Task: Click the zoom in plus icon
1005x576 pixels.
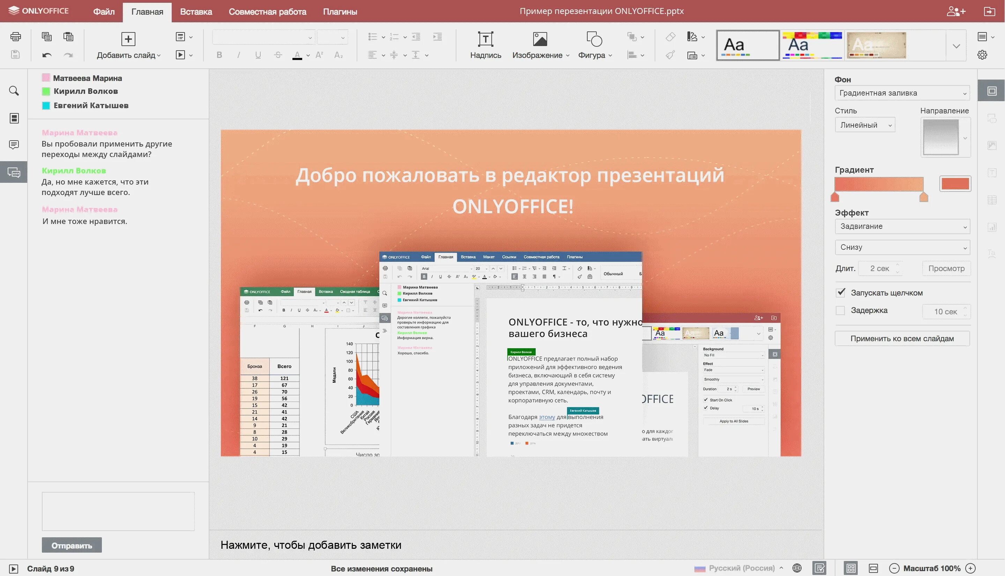Action: tap(970, 568)
